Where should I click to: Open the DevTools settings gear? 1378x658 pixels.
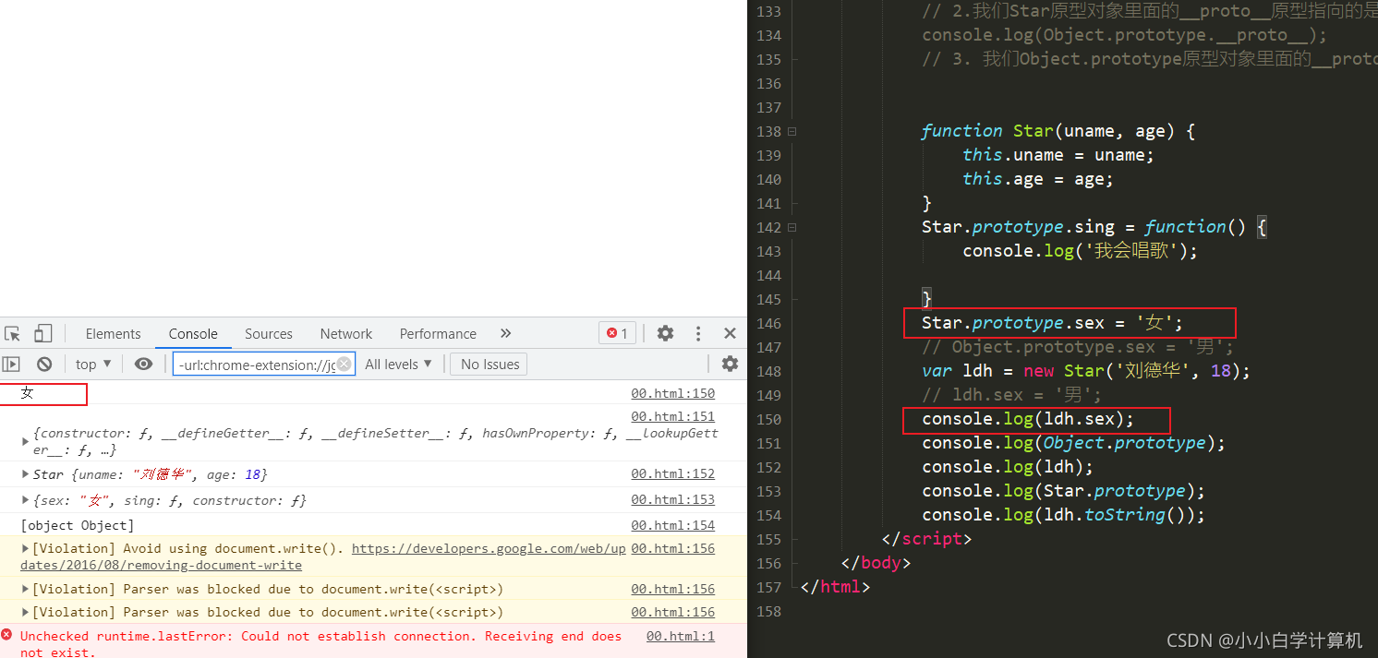point(665,334)
